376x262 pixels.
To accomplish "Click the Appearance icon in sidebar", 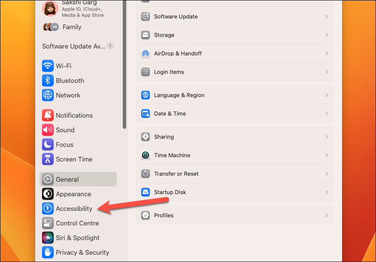I will point(48,194).
